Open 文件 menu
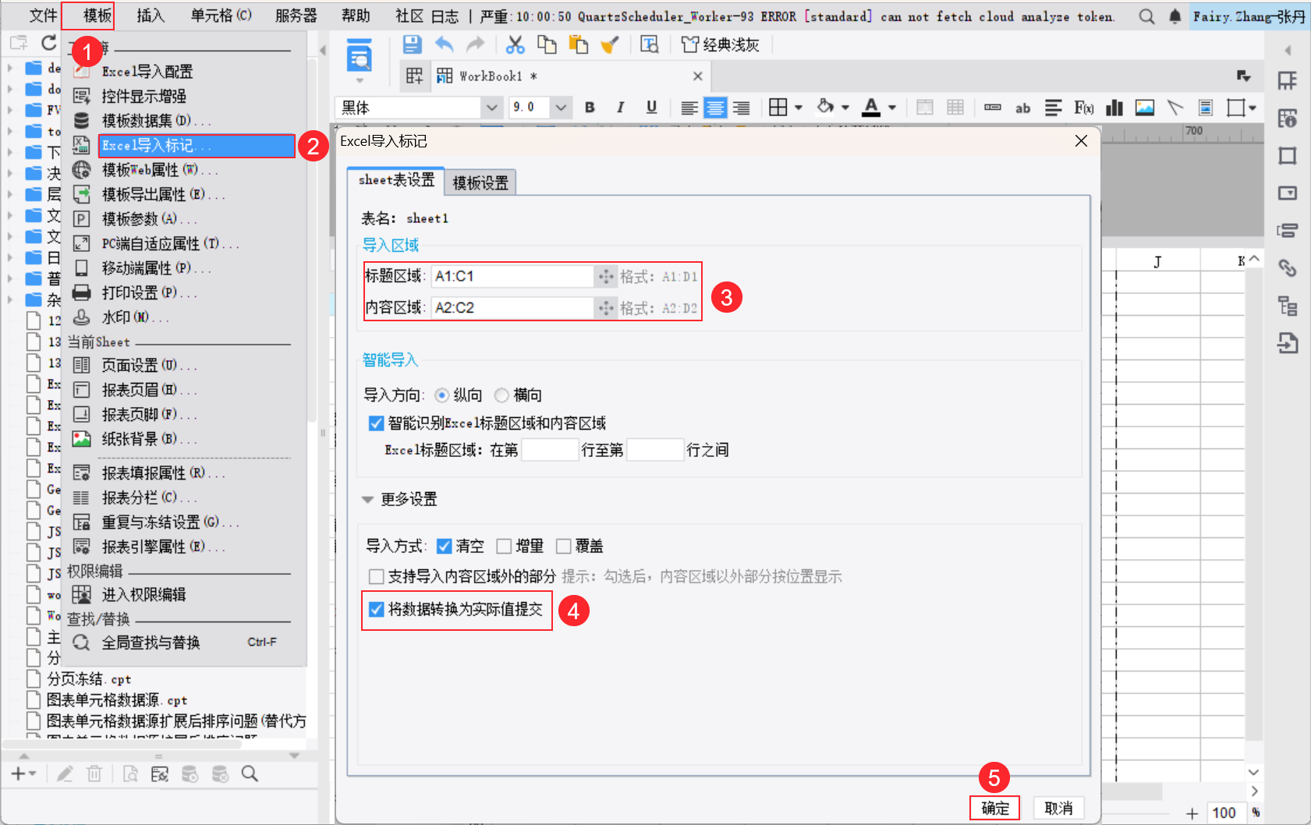1311x825 pixels. point(44,16)
